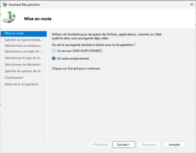Open the 'Spécifier les options de ré...' step
This screenshot has height=153, width=196.
pos(23,71)
